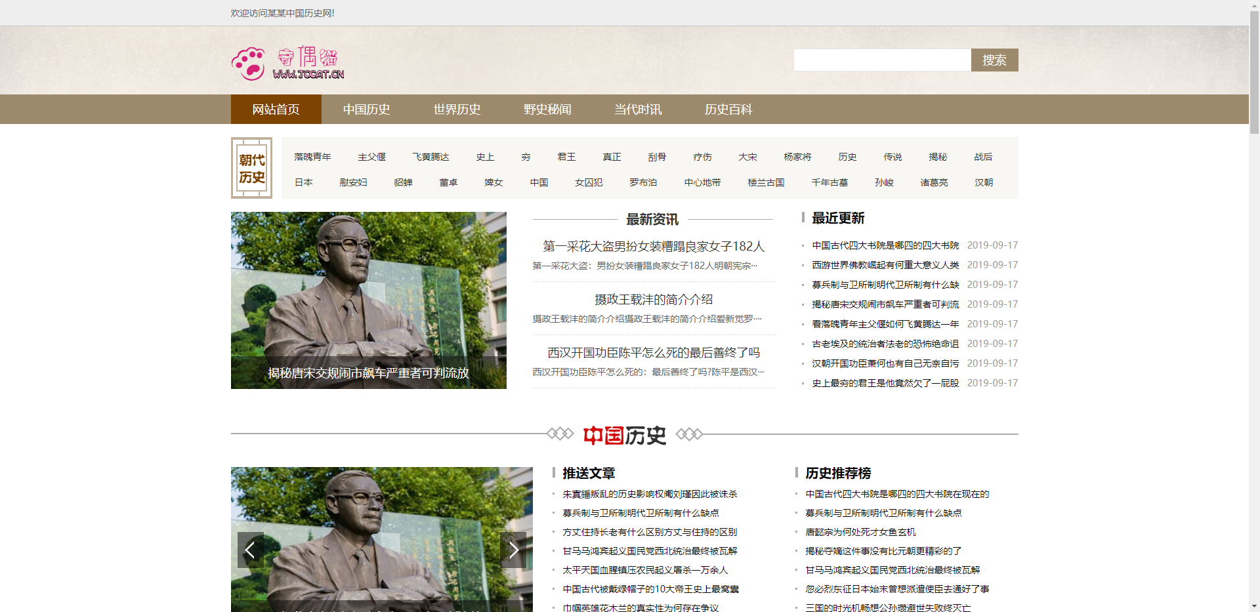Open headline 西汉开国功臣陈平怎么死的最后善终了吗

click(x=654, y=353)
